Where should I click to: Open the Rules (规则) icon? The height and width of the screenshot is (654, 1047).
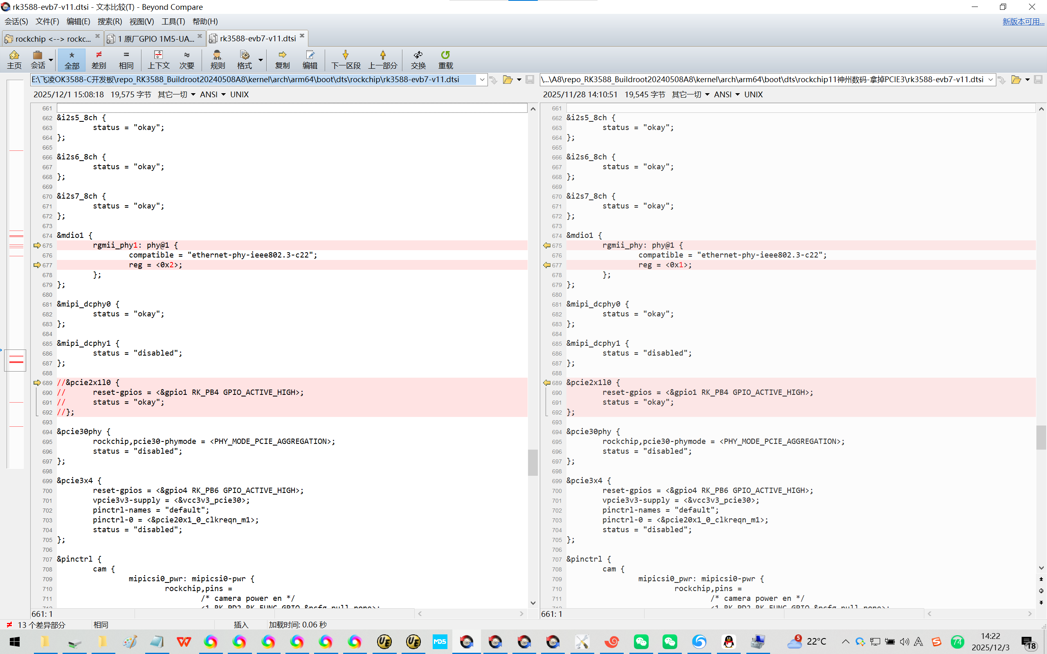tap(217, 59)
